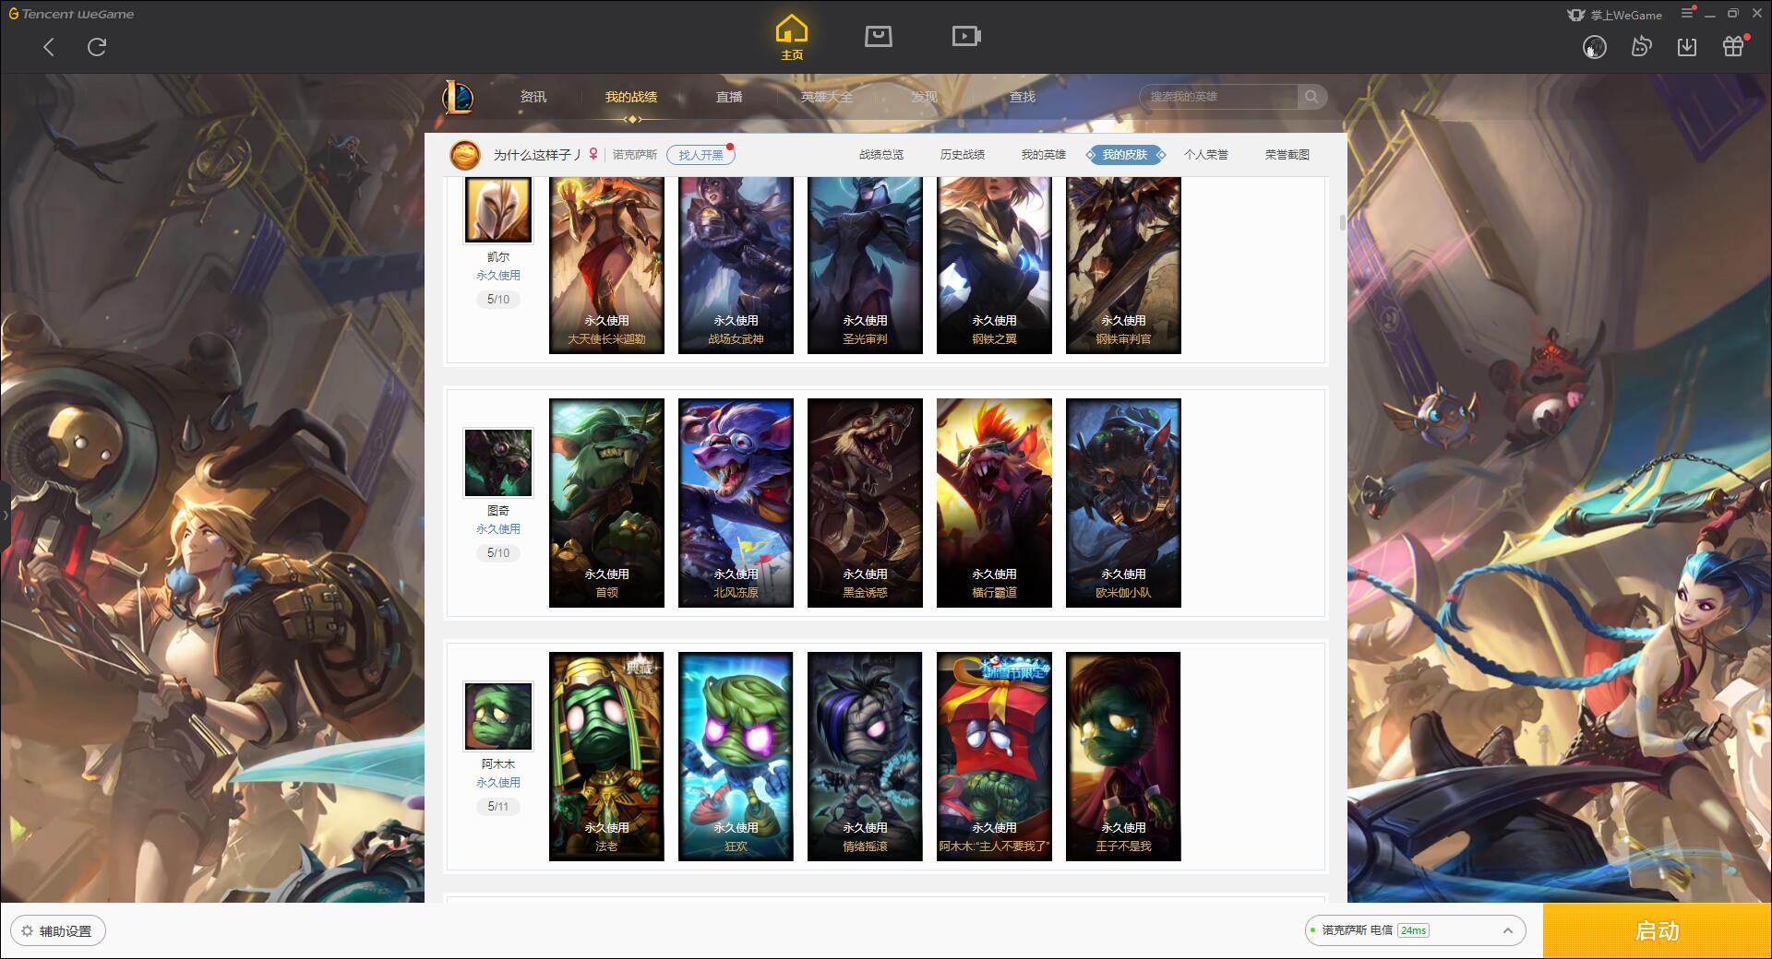Click the search magnifier button

1311,97
